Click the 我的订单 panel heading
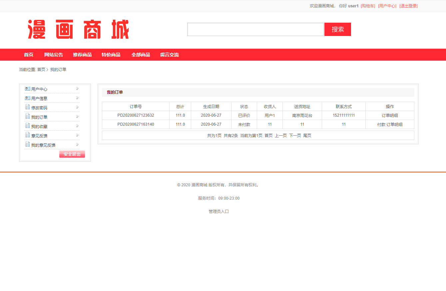This screenshot has width=446, height=291. tap(115, 92)
